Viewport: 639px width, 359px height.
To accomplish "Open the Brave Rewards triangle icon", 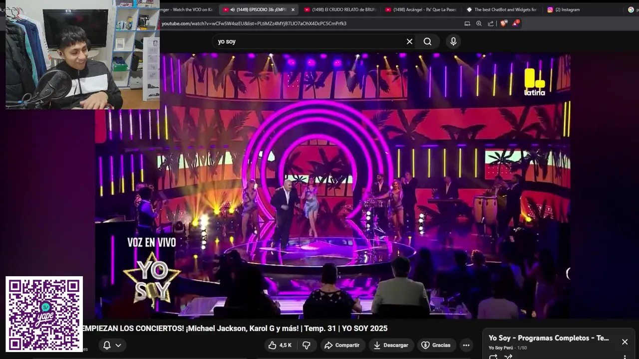I will 516,23.
